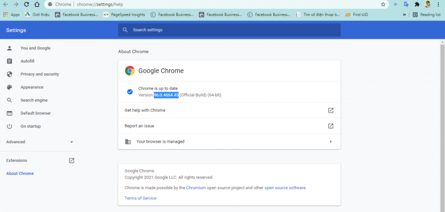Click the search magnifier in settings bar

[125, 30]
